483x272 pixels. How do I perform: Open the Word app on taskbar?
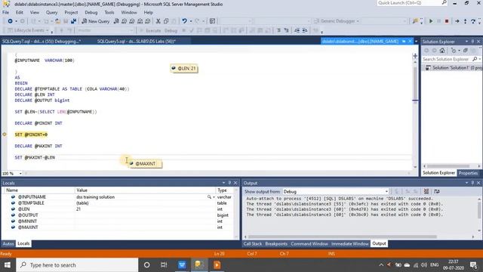[182, 265]
